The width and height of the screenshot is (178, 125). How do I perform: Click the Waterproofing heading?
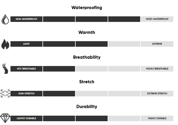pyautogui.click(x=87, y=8)
